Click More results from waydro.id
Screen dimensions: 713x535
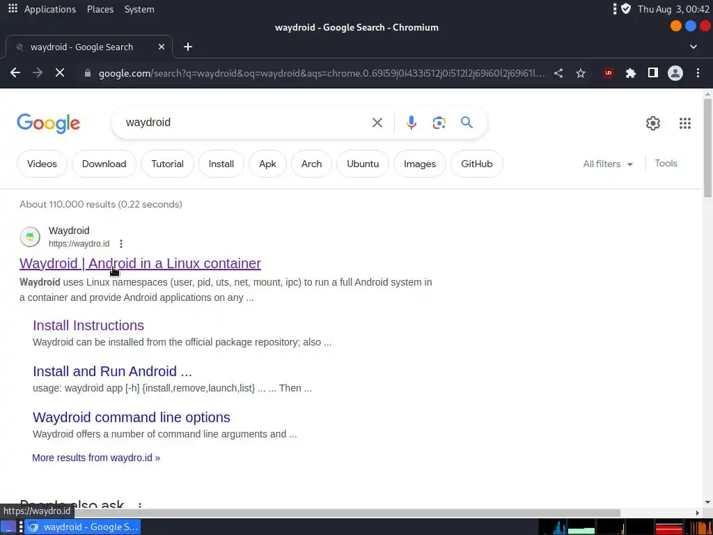point(96,458)
